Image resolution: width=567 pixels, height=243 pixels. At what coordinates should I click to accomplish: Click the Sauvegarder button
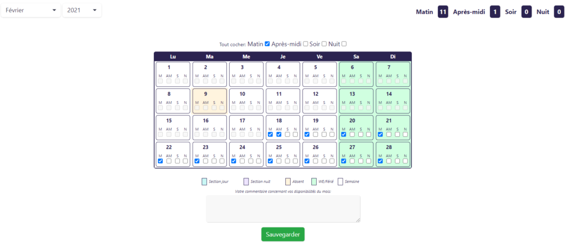click(283, 234)
